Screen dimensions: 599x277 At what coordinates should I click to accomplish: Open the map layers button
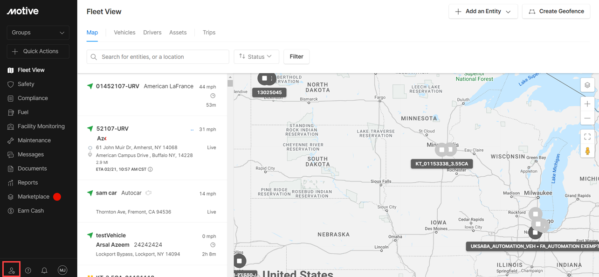point(587,85)
